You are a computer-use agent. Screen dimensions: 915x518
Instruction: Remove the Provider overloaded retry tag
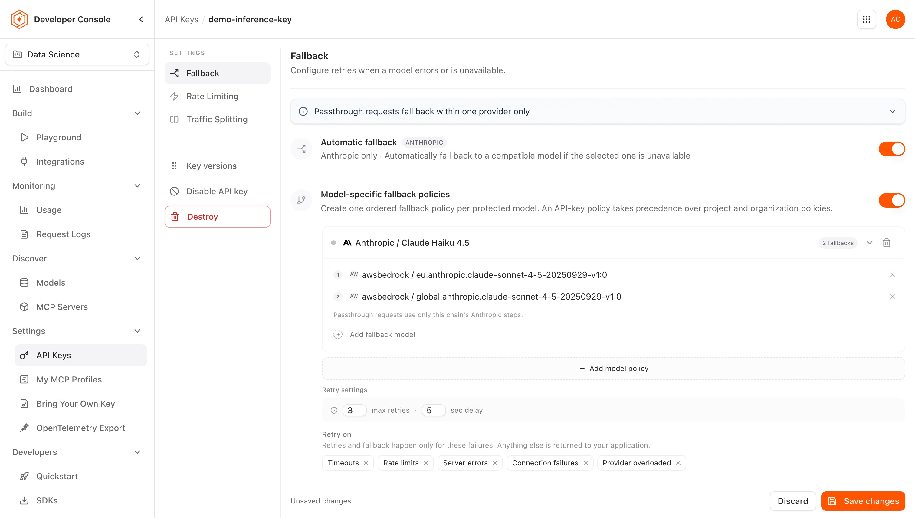tap(678, 463)
